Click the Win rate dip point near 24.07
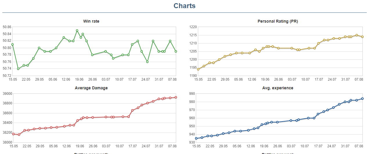This screenshot has width=372, height=154. click(147, 62)
